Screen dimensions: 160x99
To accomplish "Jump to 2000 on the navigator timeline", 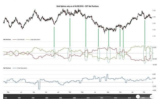I will pyautogui.click(x=19, y=98).
